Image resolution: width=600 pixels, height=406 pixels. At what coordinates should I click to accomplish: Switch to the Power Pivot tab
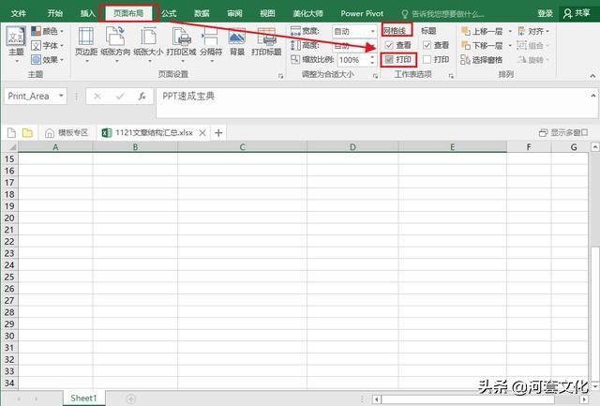pyautogui.click(x=362, y=13)
